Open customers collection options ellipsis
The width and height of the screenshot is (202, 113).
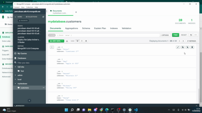[44, 88]
